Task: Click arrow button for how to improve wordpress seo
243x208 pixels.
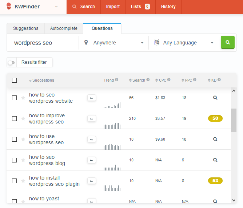Action: coord(91,119)
